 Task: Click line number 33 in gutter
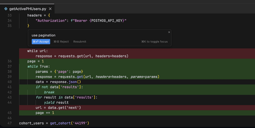pos(10,15)
